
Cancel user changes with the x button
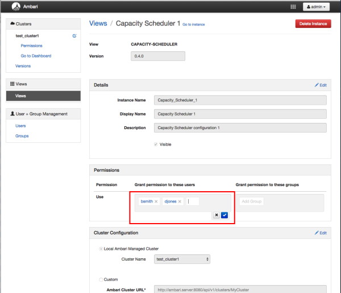[217, 215]
